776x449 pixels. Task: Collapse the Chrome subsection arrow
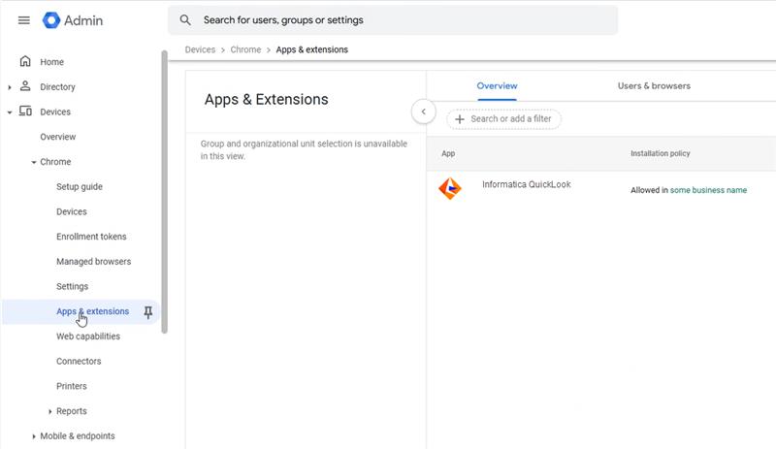coord(34,162)
